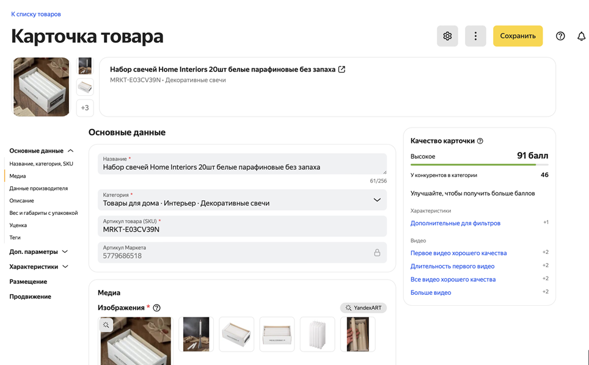Image resolution: width=589 pixels, height=365 pixels.
Task: Open the three-dot more options menu
Action: point(475,36)
